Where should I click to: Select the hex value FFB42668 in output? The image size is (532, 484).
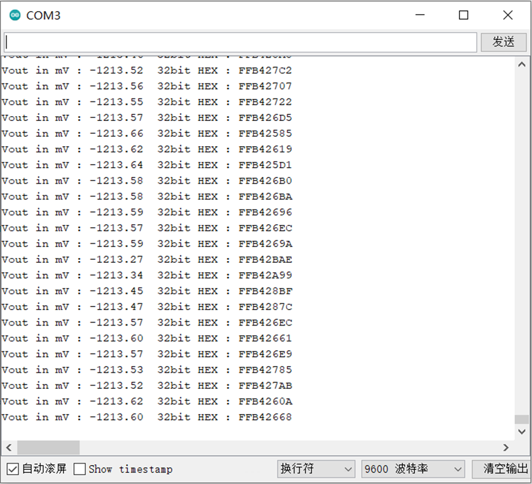(264, 417)
